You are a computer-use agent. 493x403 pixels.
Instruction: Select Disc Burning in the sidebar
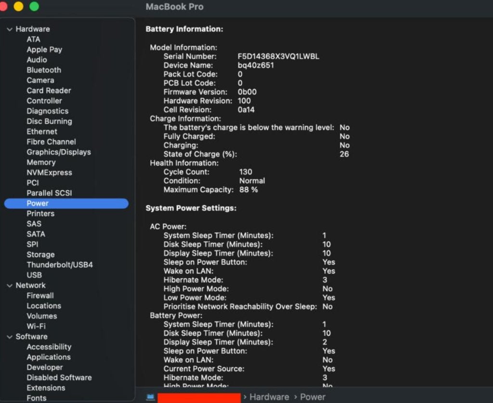(50, 121)
